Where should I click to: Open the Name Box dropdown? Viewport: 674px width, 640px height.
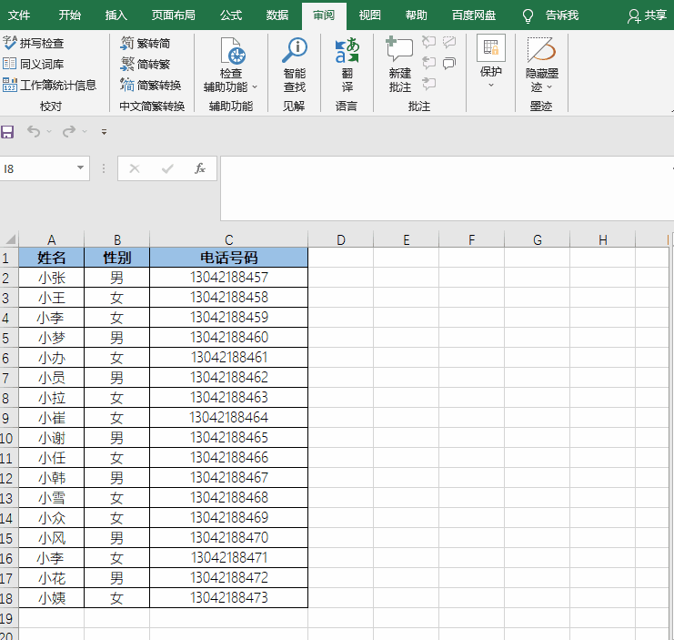click(x=80, y=168)
